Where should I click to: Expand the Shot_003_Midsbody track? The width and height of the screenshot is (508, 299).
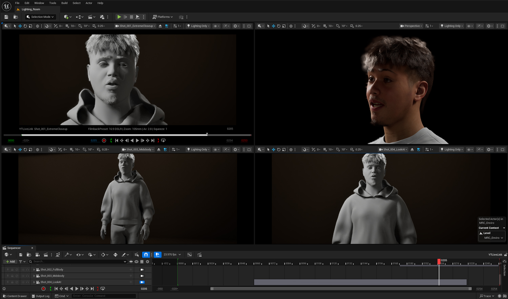[x=34, y=276]
